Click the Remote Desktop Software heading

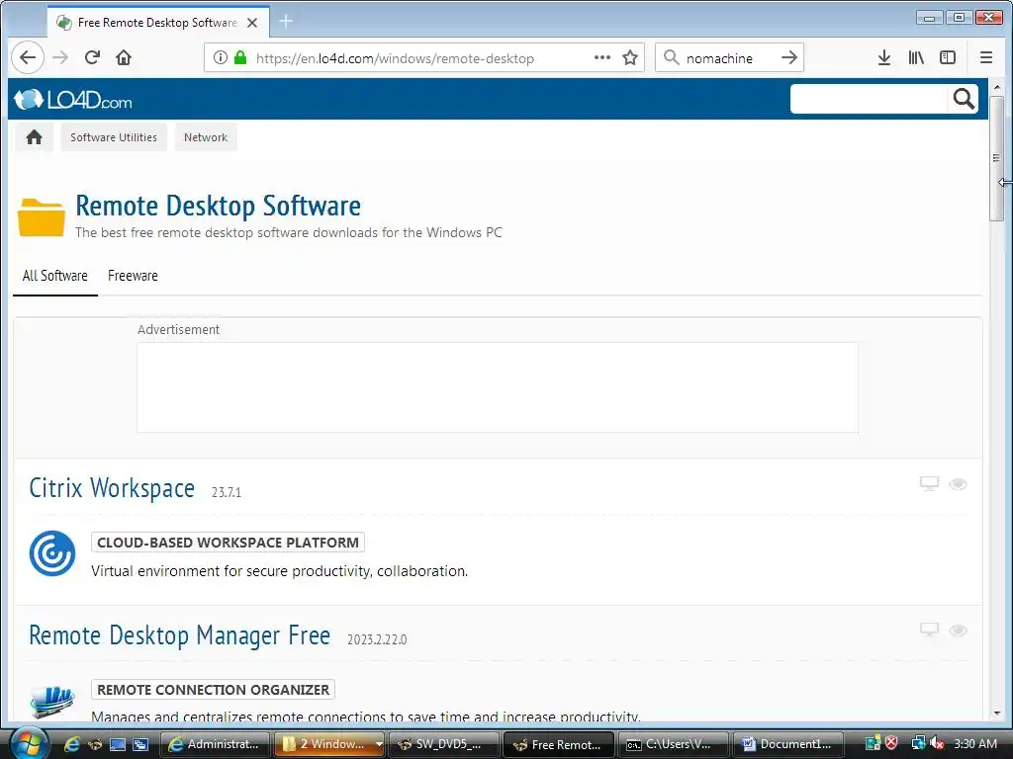pos(219,206)
